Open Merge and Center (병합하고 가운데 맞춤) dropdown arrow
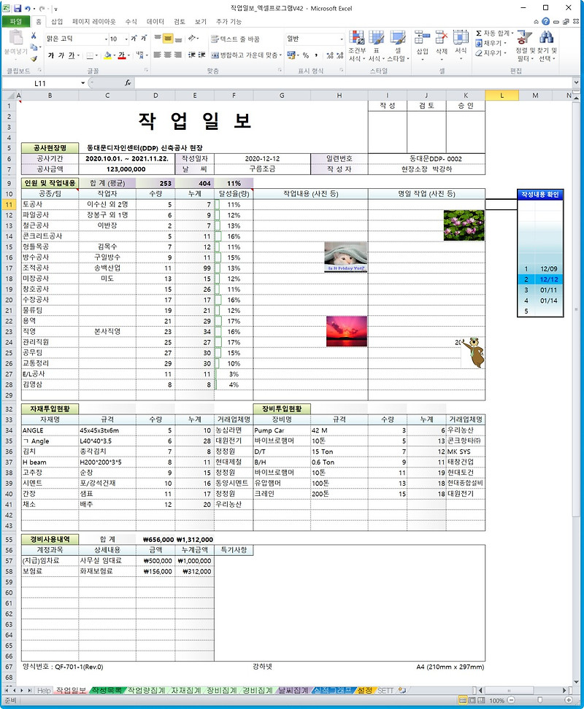Image resolution: width=584 pixels, height=709 pixels. [x=280, y=55]
